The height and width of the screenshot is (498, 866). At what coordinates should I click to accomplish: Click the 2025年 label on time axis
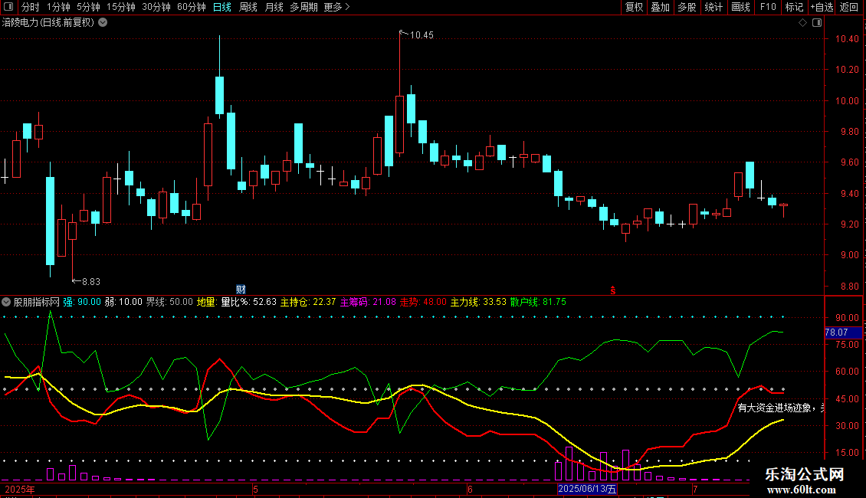(x=20, y=489)
